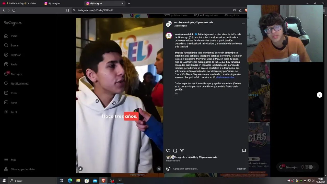Open the '2 personas más' collaborators link
The height and width of the screenshot is (184, 327).
[x=205, y=22]
